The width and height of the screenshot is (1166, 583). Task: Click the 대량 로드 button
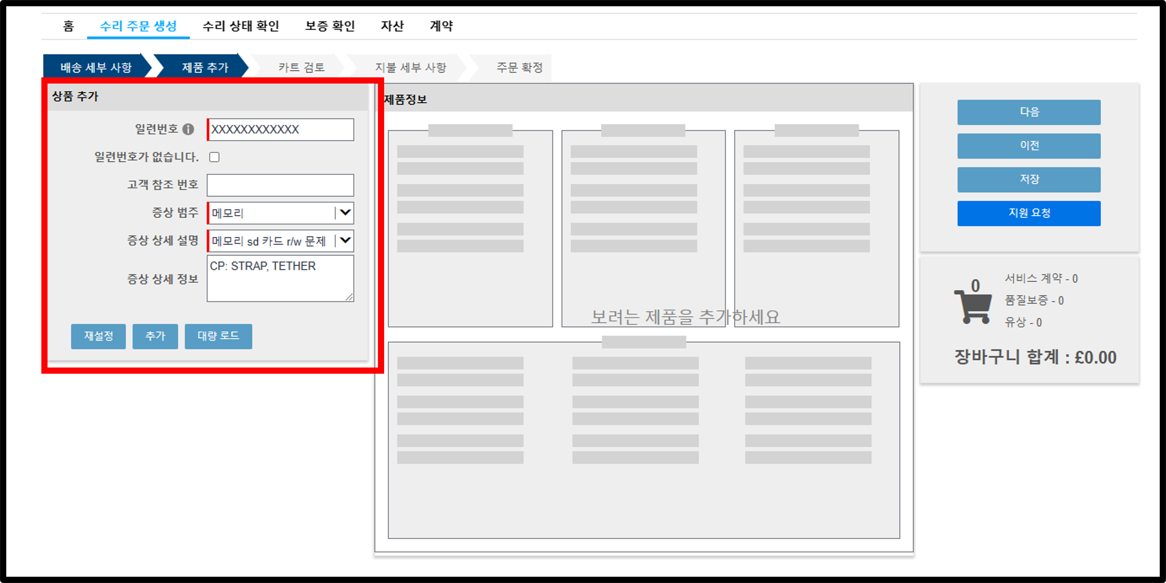(218, 336)
